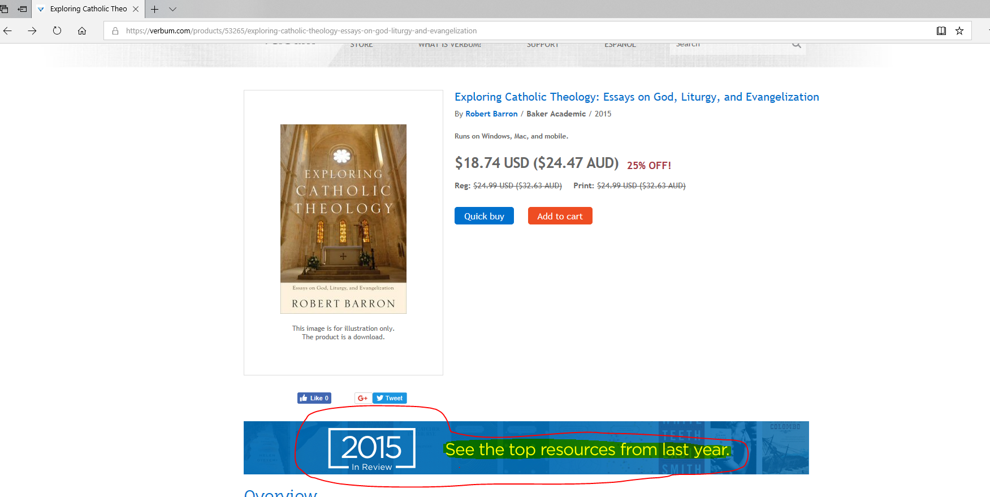This screenshot has height=497, width=990.
Task: Close the Exploring Catholic Theo tab
Action: (x=136, y=9)
